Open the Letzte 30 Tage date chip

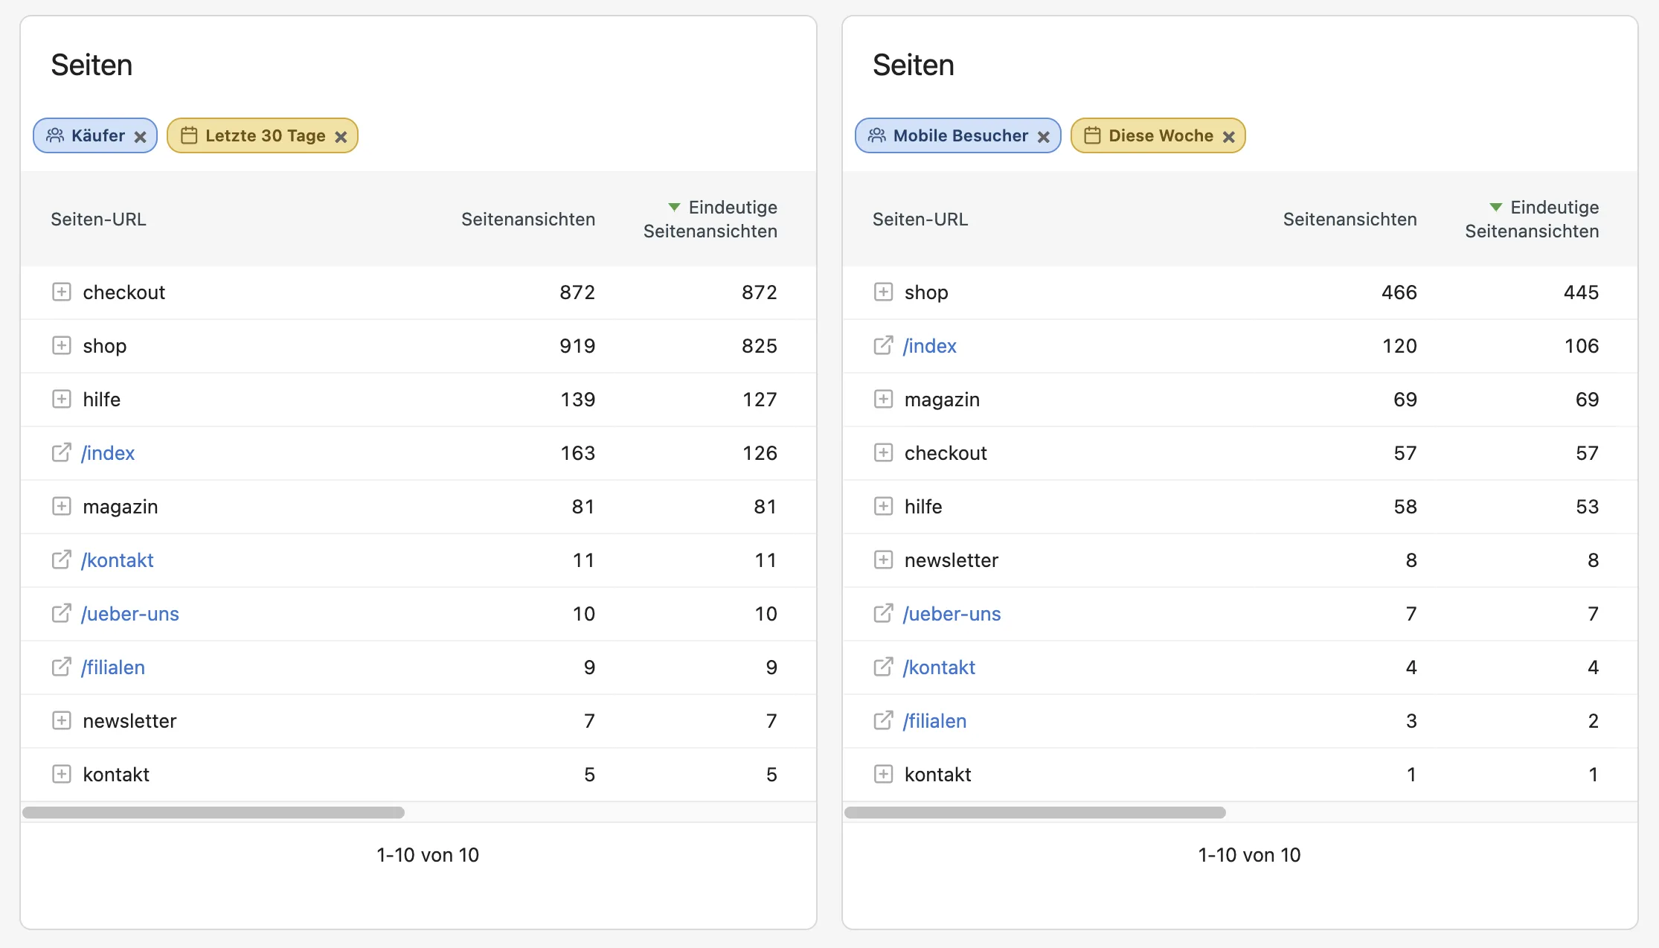263,135
